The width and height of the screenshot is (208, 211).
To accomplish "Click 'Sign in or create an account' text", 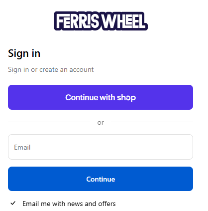I will [x=51, y=70].
